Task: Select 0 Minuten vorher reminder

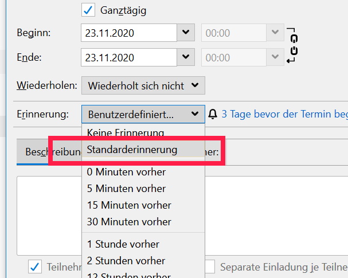Action: coord(126,171)
